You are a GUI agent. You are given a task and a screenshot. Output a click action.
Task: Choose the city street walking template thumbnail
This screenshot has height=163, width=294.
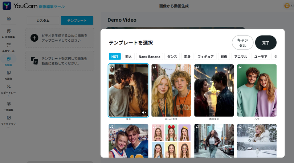tap(214, 141)
